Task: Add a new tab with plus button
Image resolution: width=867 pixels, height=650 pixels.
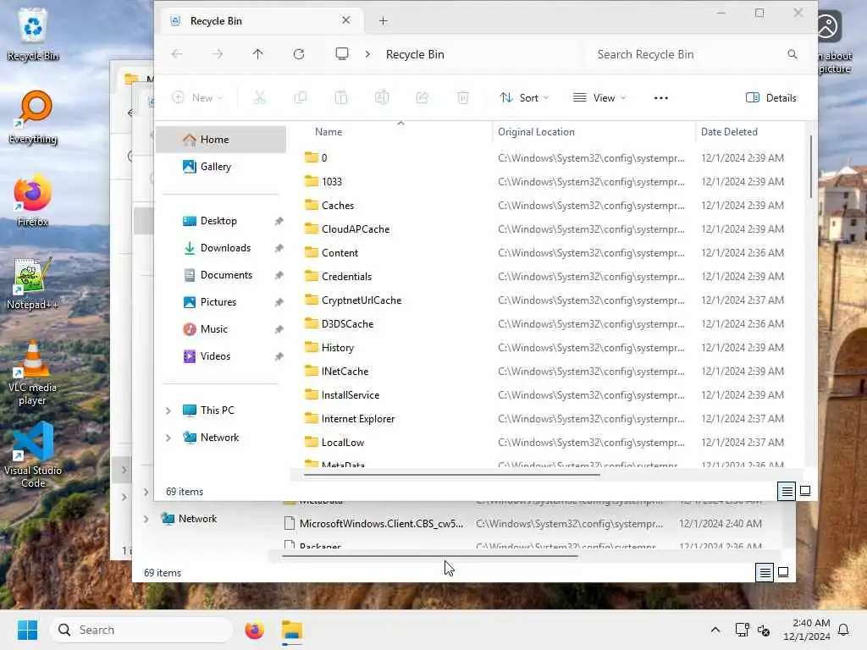Action: (384, 21)
